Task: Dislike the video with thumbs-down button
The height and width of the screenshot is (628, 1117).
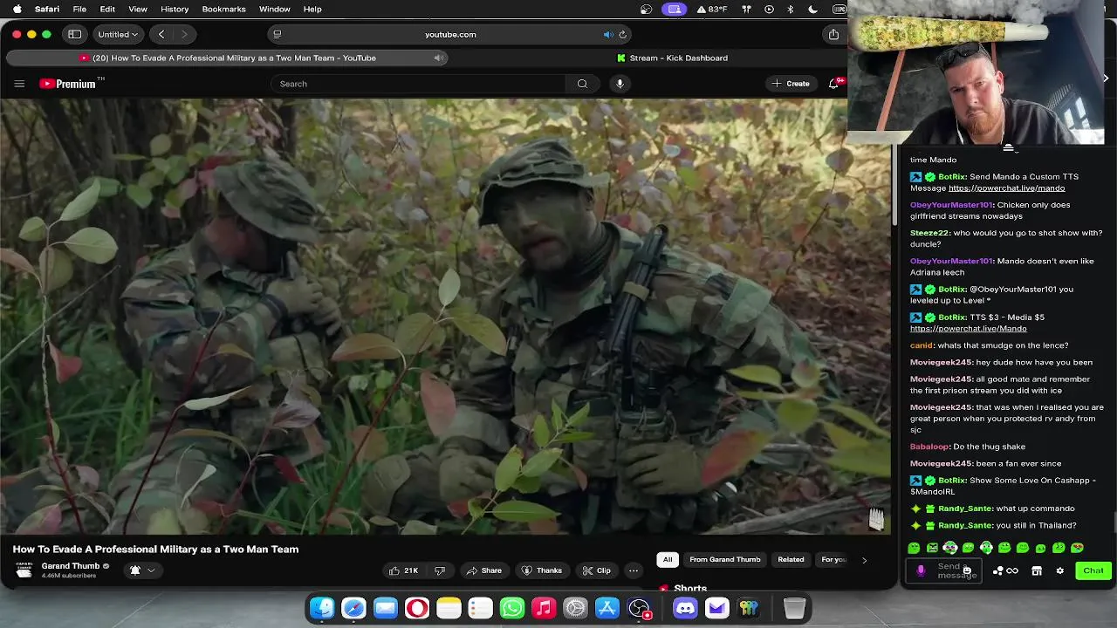Action: tap(440, 570)
